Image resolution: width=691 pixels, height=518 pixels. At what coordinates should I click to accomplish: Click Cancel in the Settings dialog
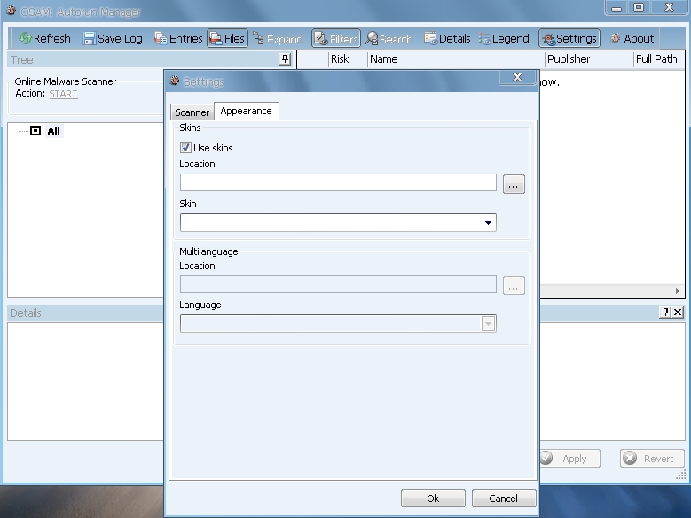click(x=504, y=499)
